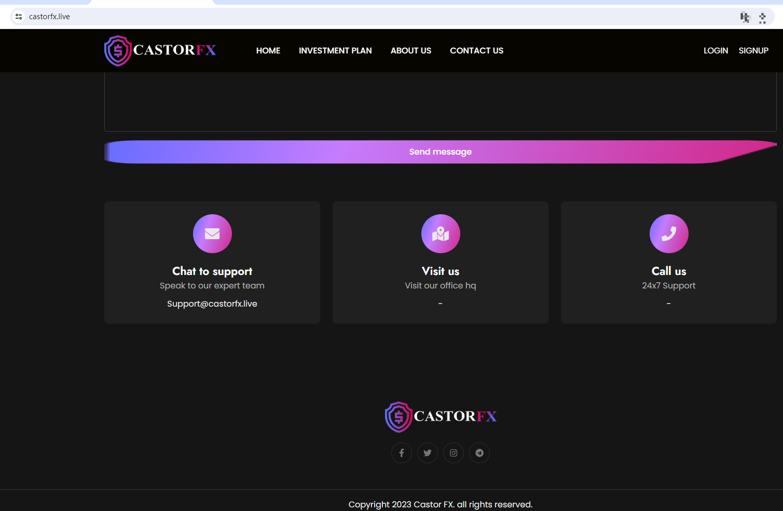Select the 'Call us' heading
This screenshot has height=511, width=783.
point(669,271)
